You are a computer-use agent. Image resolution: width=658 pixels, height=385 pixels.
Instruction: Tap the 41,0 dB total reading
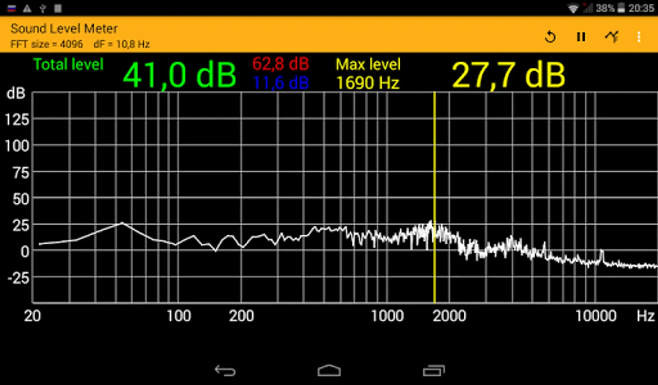tap(179, 75)
